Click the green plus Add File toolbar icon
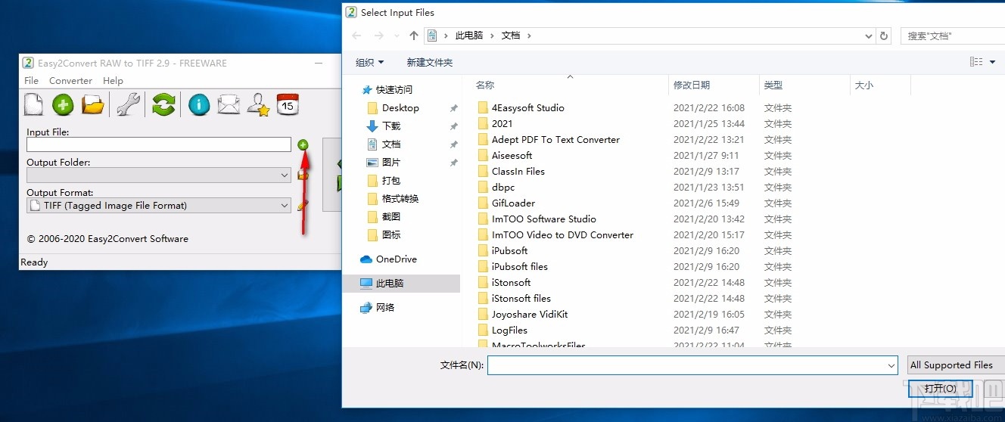The image size is (1005, 422). (63, 104)
